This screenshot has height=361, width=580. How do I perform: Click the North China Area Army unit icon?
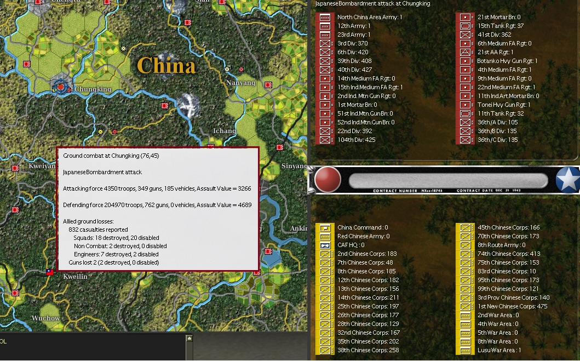[325, 17]
